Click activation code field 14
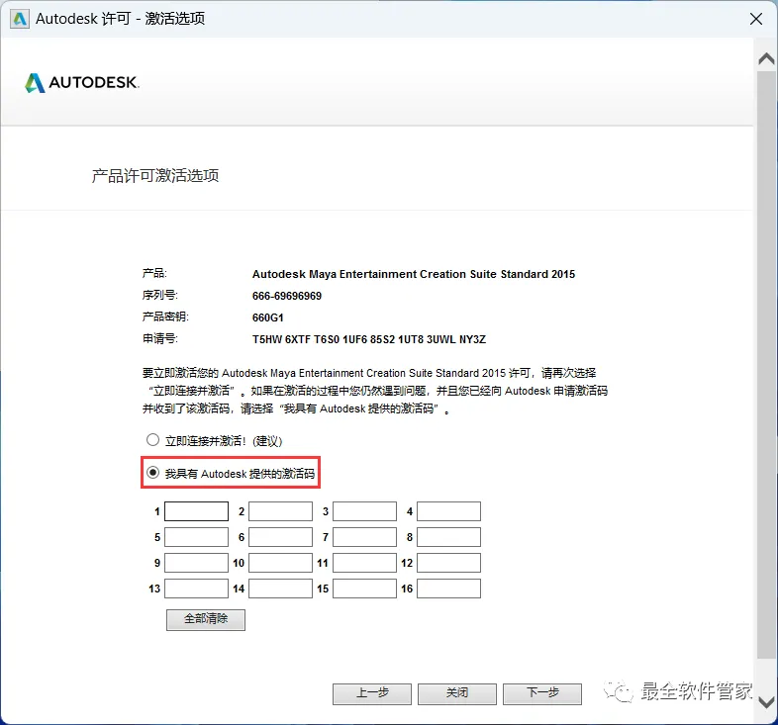 (x=280, y=589)
